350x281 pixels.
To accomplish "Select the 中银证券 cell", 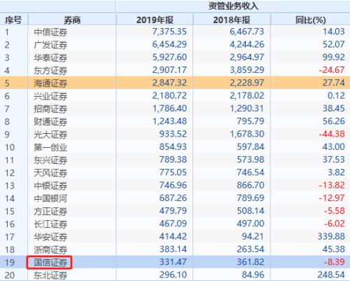I will 50,186.
